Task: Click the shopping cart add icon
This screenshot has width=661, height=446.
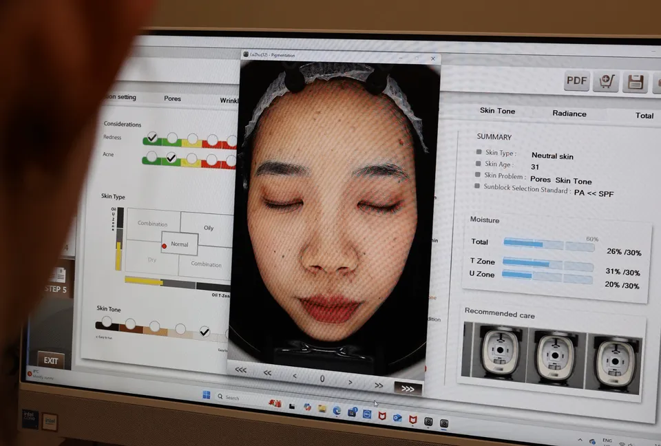Action: pyautogui.click(x=606, y=81)
